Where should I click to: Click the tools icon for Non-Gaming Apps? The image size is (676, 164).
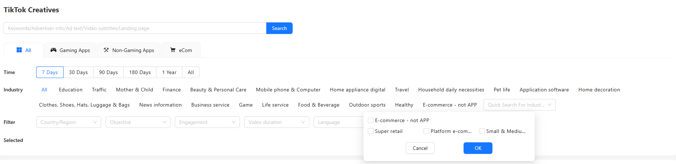(106, 50)
